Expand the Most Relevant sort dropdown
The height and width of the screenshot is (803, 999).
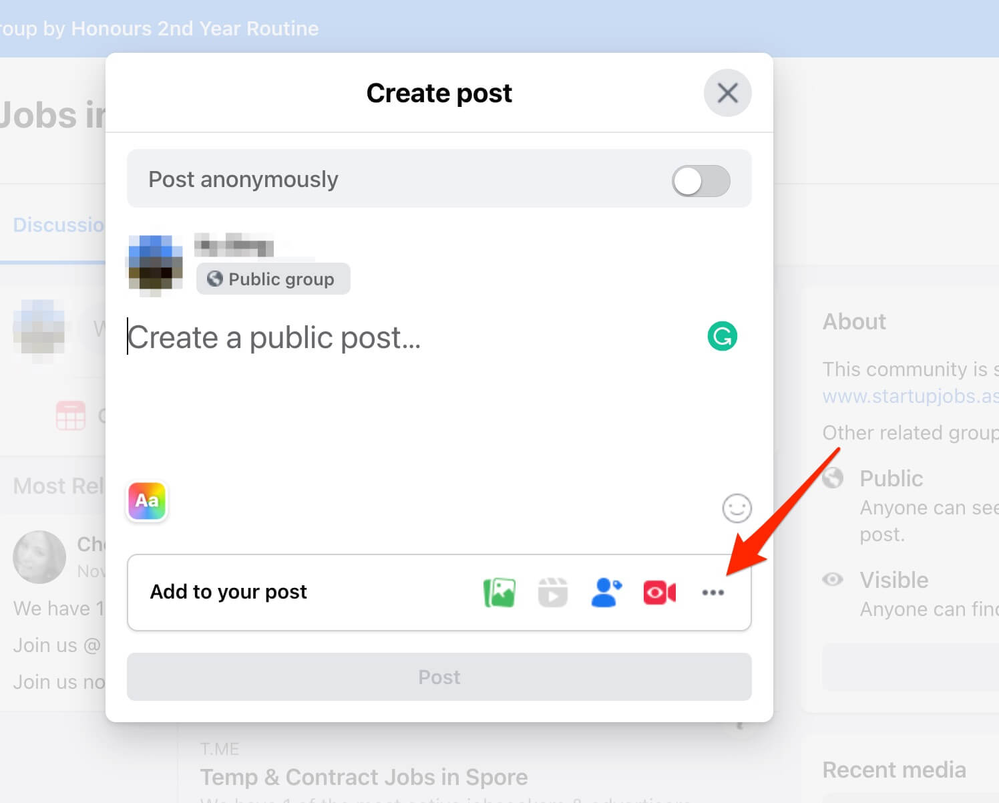point(59,486)
